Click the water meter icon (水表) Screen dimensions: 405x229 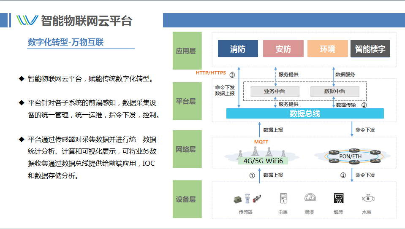click(368, 198)
